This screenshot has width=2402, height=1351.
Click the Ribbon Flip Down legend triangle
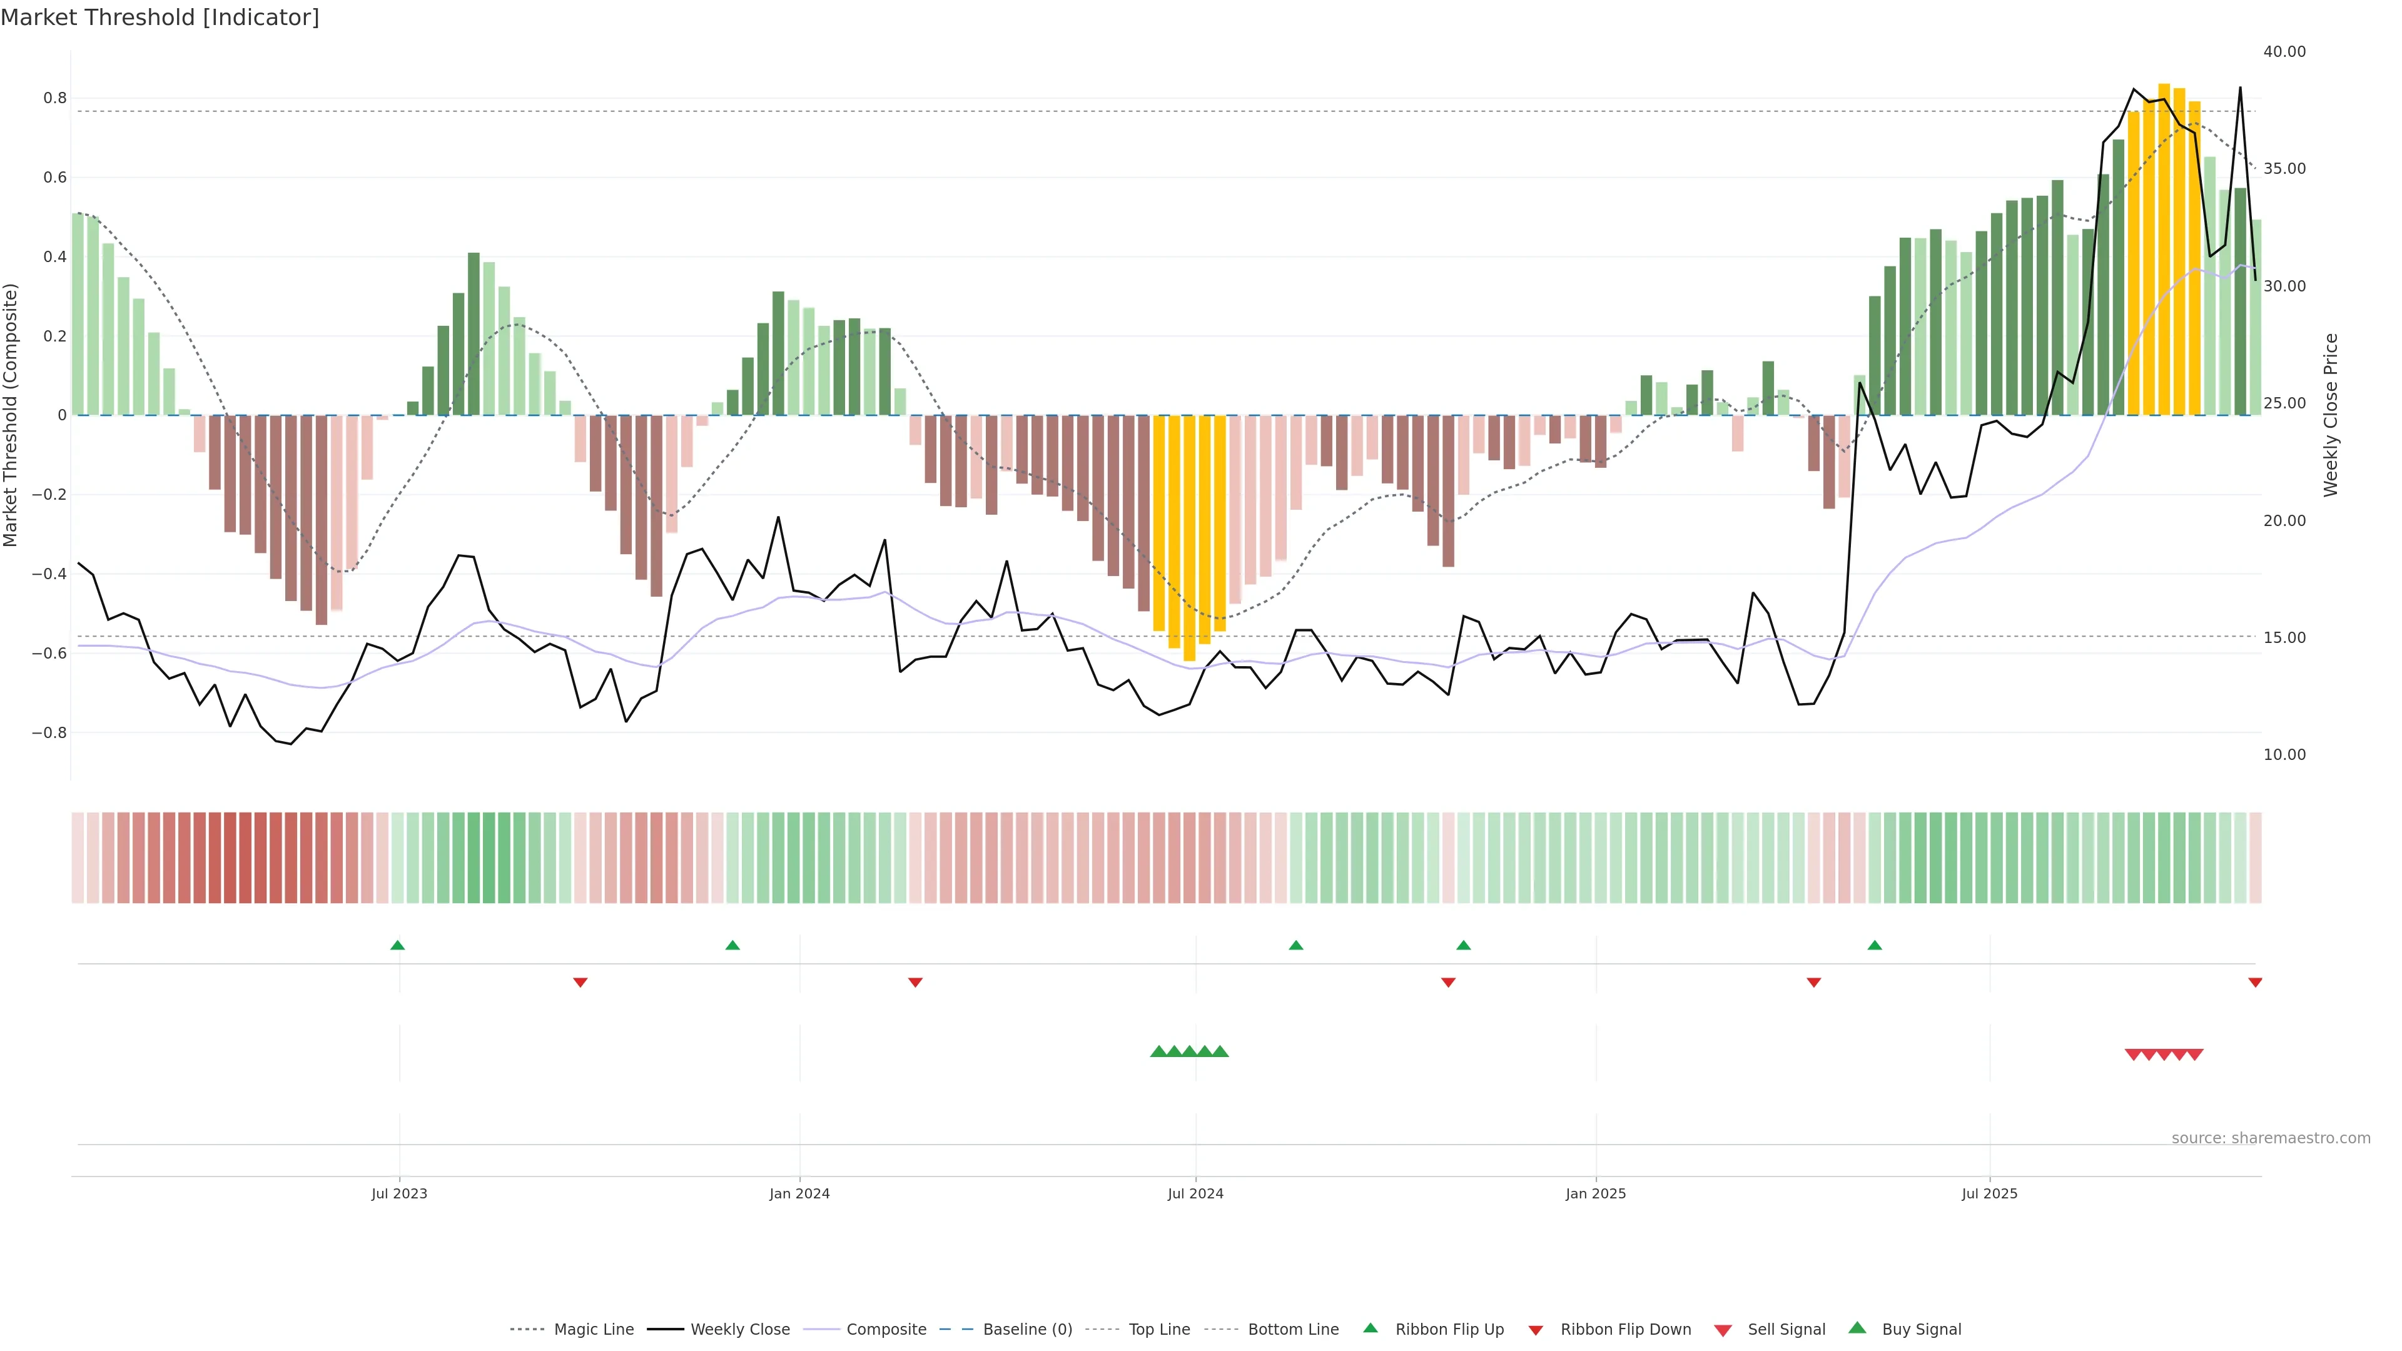pyautogui.click(x=1535, y=1330)
